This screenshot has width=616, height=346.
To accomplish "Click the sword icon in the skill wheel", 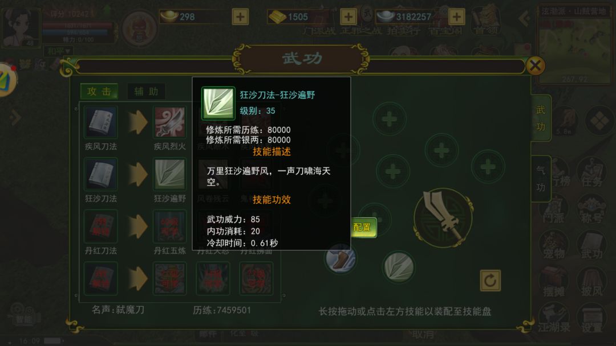I will click(x=443, y=217).
